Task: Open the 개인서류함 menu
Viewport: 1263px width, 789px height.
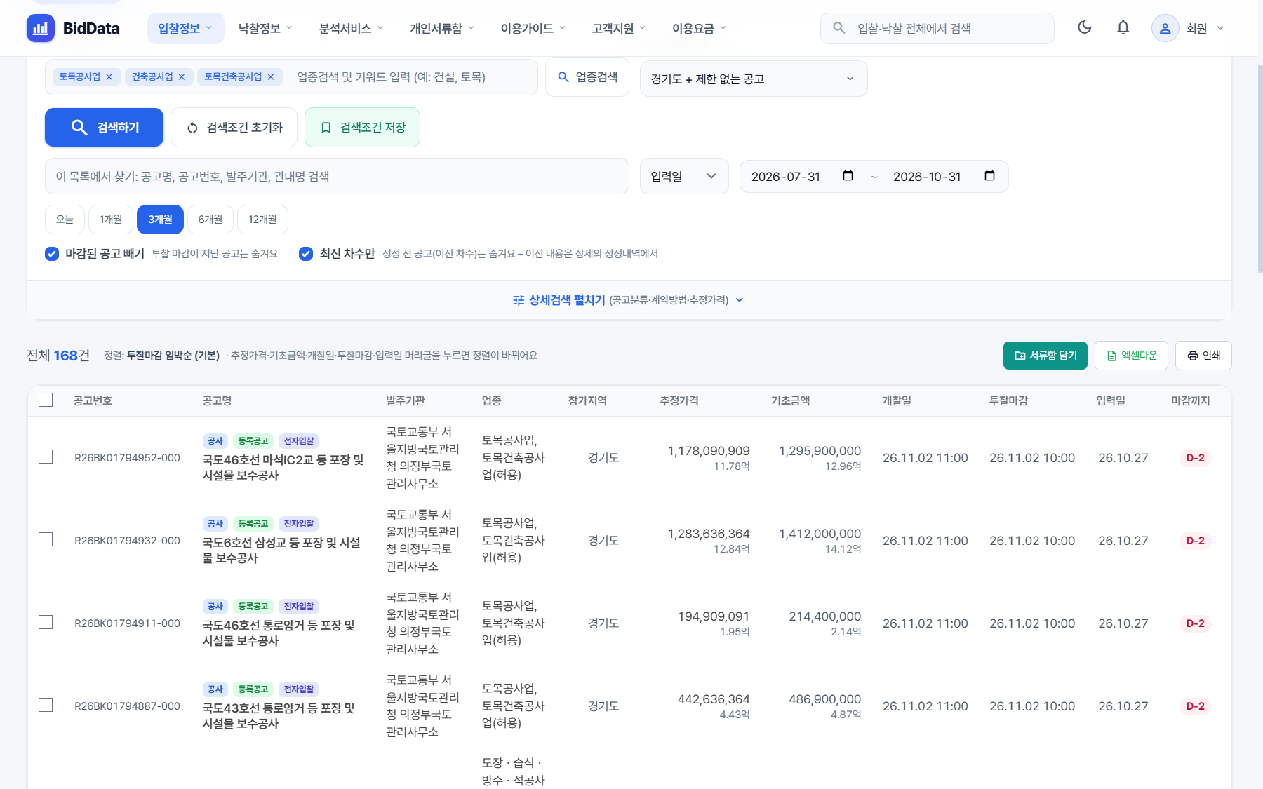Action: (x=443, y=28)
